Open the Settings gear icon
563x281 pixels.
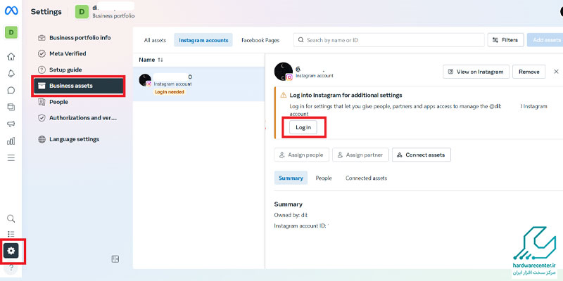coord(11,251)
